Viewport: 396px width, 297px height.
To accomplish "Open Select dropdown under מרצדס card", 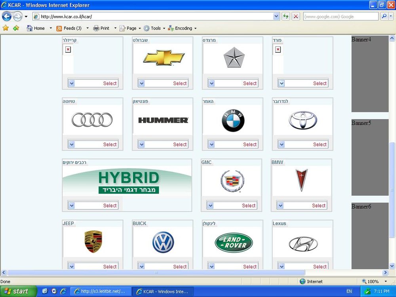I will click(233, 83).
